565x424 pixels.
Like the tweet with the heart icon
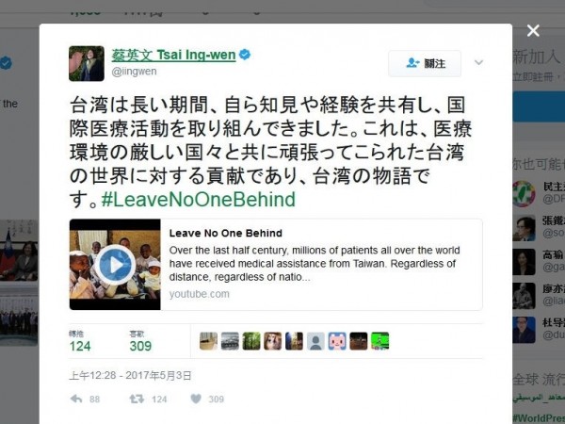coord(196,399)
